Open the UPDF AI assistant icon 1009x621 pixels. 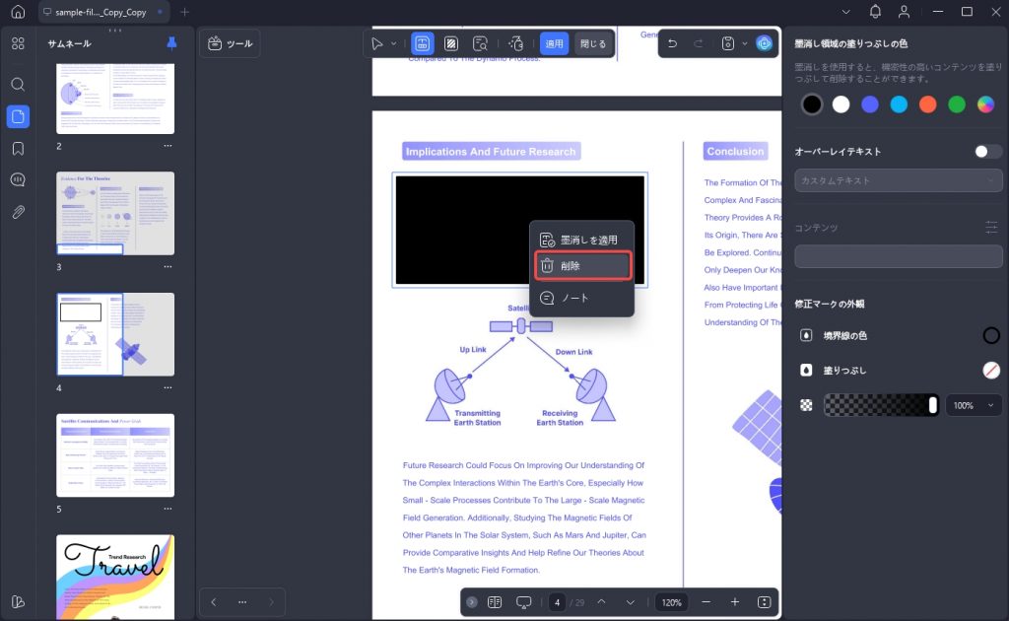(764, 43)
